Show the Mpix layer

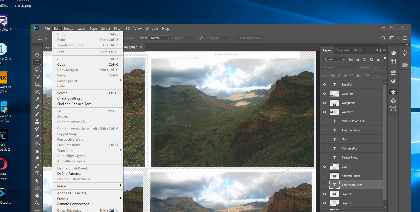click(x=324, y=139)
